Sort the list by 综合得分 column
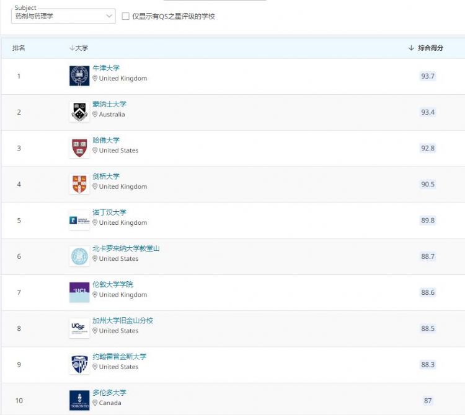 (x=427, y=48)
